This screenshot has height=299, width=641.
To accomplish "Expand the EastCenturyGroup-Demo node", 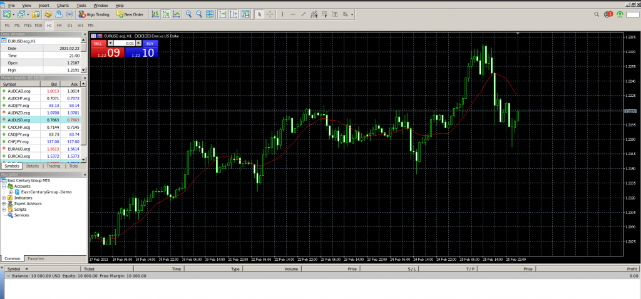I will (x=10, y=192).
